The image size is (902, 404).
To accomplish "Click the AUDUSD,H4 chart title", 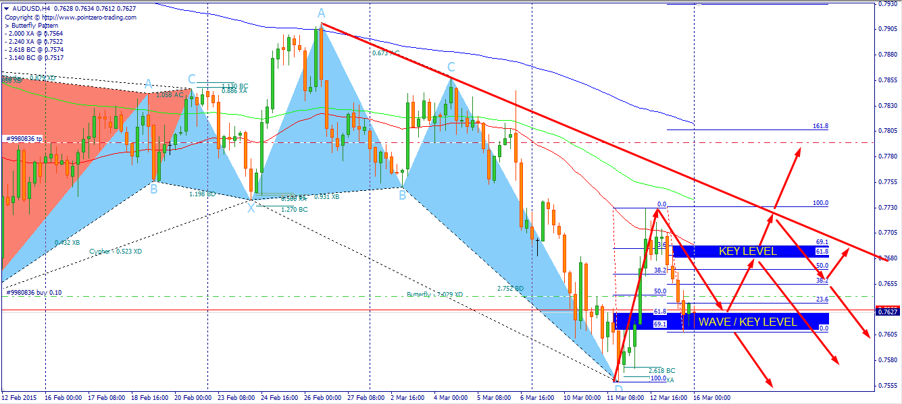I will [31, 8].
